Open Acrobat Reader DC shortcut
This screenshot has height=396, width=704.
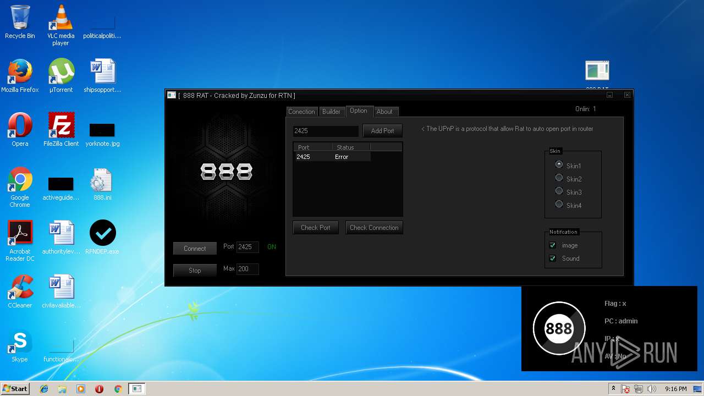[21, 241]
